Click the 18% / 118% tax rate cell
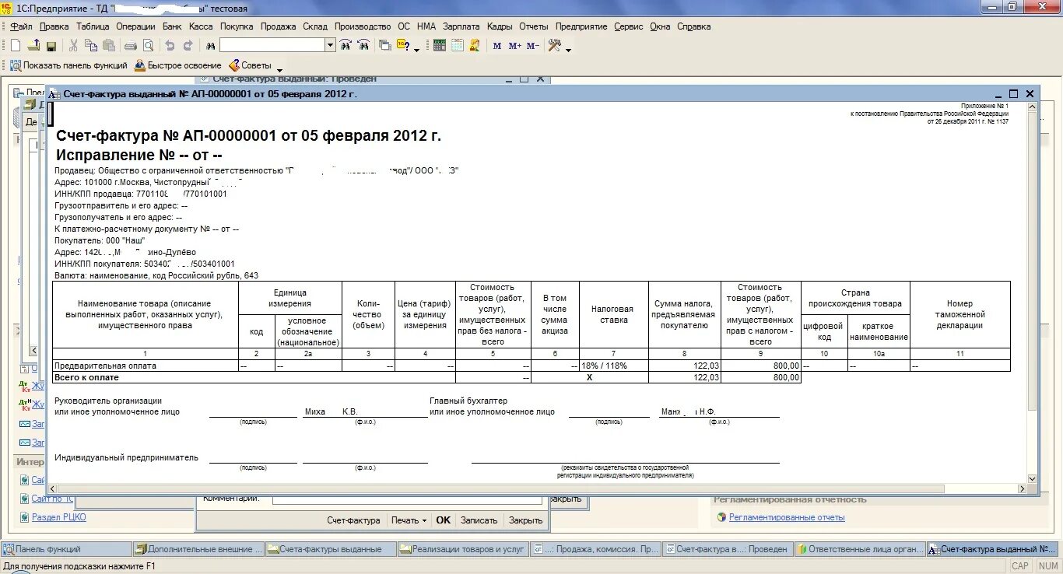The image size is (1063, 574). pyautogui.click(x=614, y=366)
